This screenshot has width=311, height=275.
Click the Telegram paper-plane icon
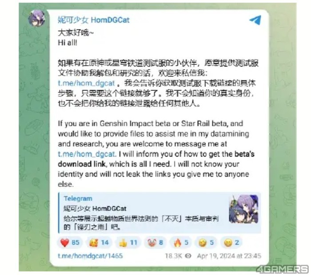click(255, 20)
